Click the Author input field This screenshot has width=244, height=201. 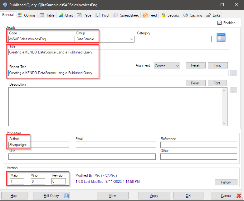[x=39, y=145]
